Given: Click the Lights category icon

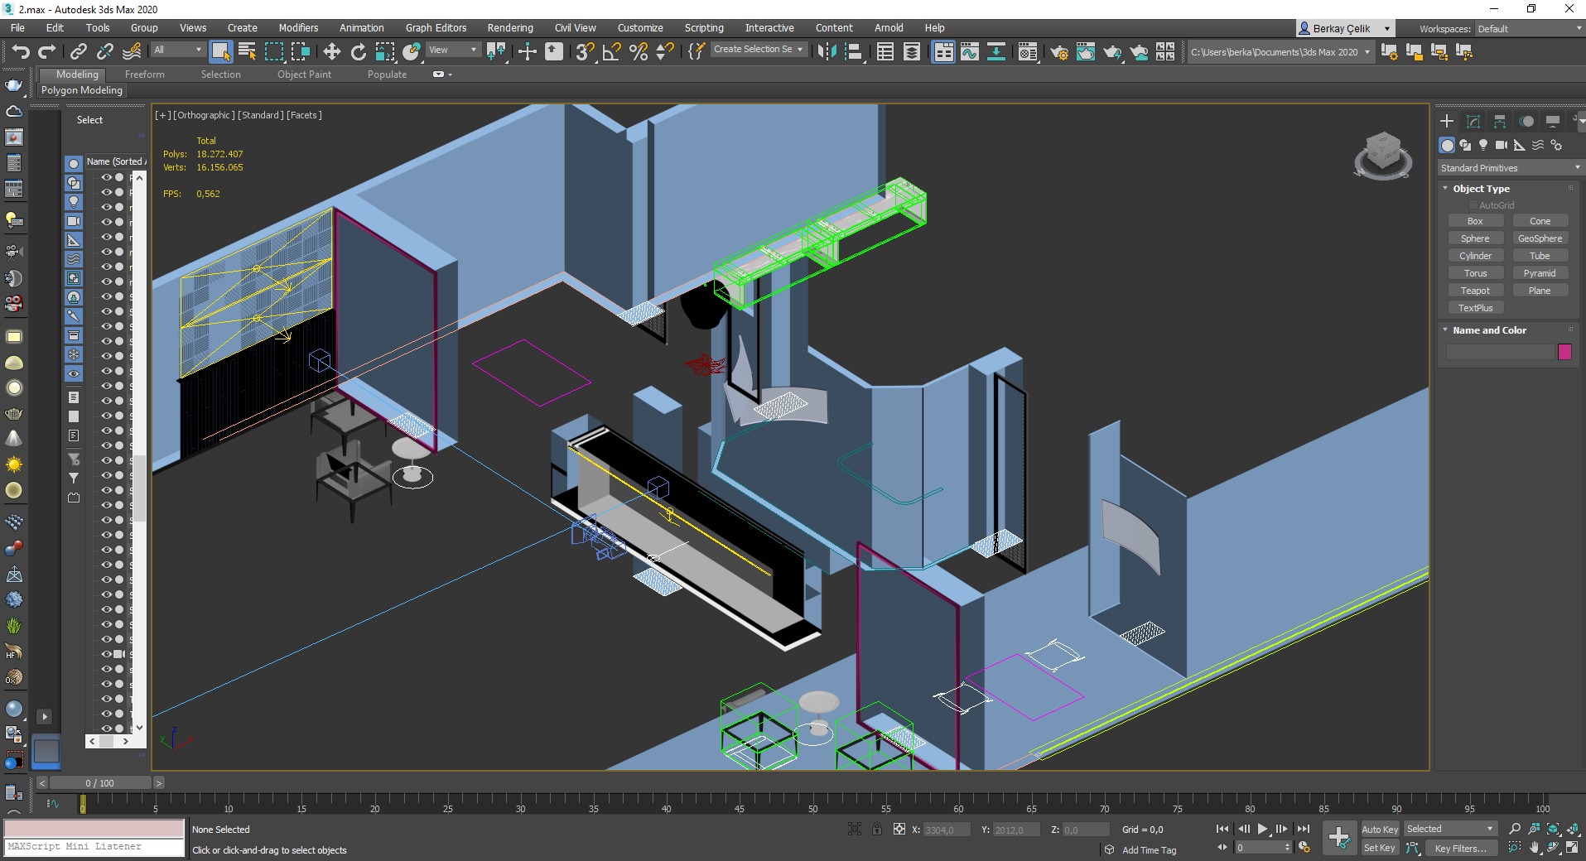Looking at the screenshot, I should 1482,145.
